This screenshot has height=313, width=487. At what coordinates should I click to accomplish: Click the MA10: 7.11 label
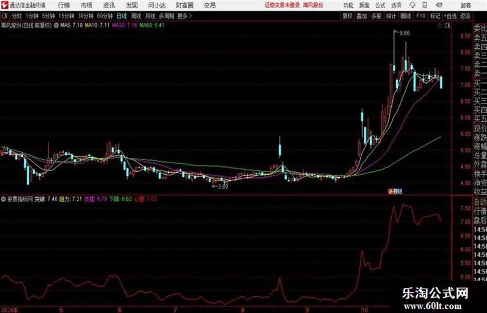point(97,25)
